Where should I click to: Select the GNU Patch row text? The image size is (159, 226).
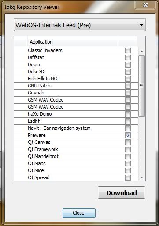39,86
